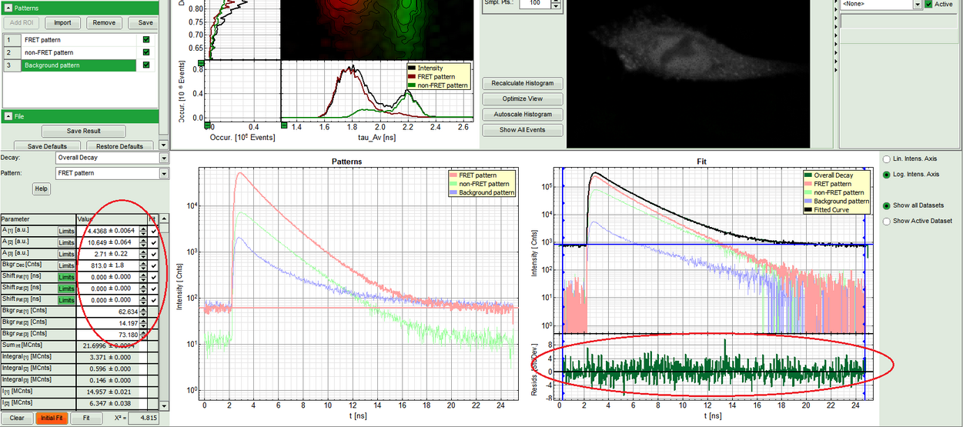This screenshot has height=427, width=963.
Task: Uncheck the FRET pattern checkbox
Action: 146,39
